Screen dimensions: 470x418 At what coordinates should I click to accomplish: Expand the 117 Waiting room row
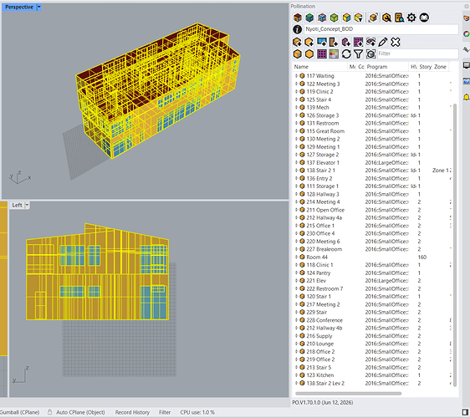[296, 76]
